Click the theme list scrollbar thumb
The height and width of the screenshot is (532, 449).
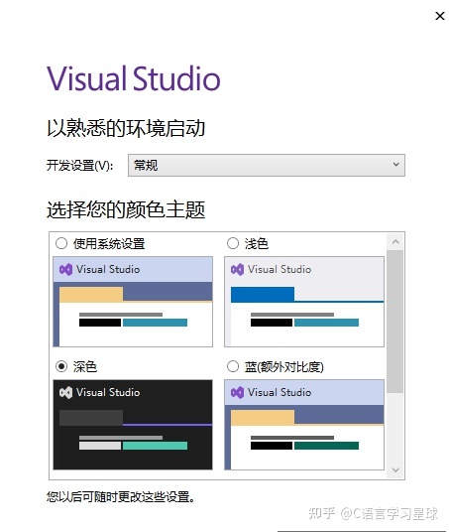(x=395, y=322)
